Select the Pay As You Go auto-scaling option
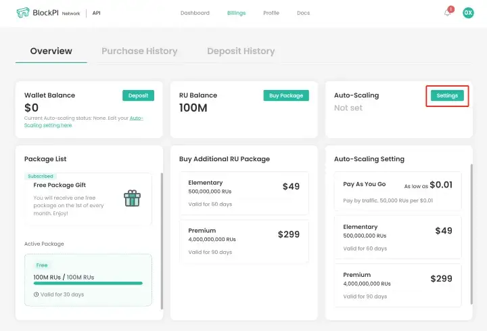Image resolution: width=487 pixels, height=331 pixels. tap(398, 191)
